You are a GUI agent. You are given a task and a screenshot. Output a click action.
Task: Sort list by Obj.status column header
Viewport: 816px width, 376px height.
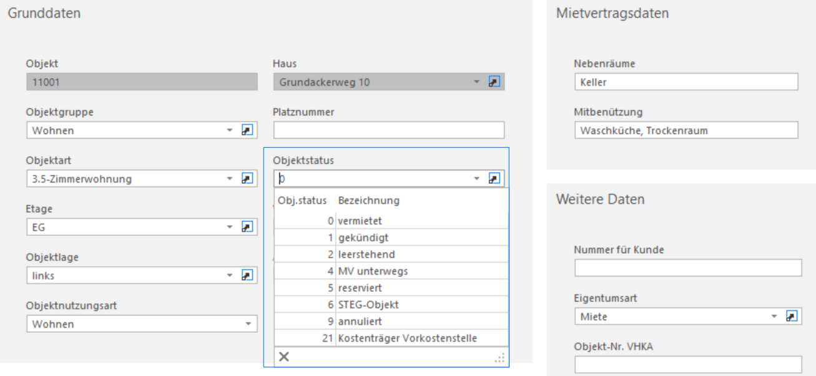coord(303,201)
